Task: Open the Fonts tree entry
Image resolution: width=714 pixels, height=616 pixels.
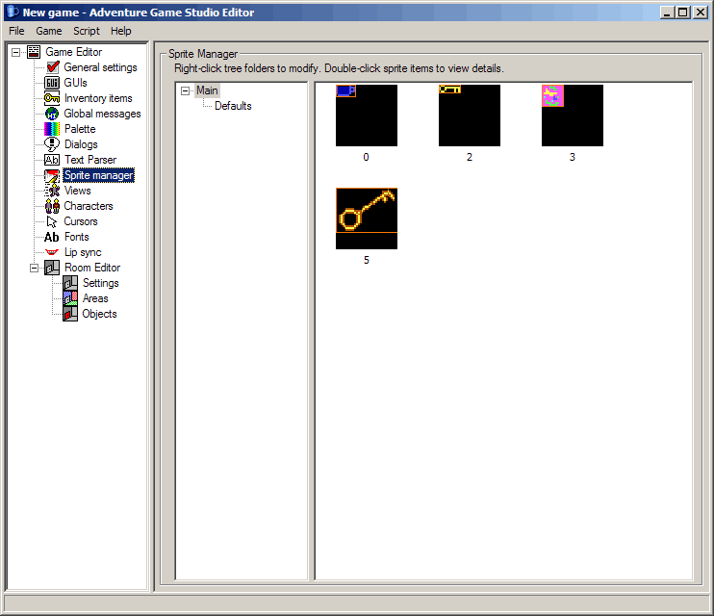Action: 77,237
